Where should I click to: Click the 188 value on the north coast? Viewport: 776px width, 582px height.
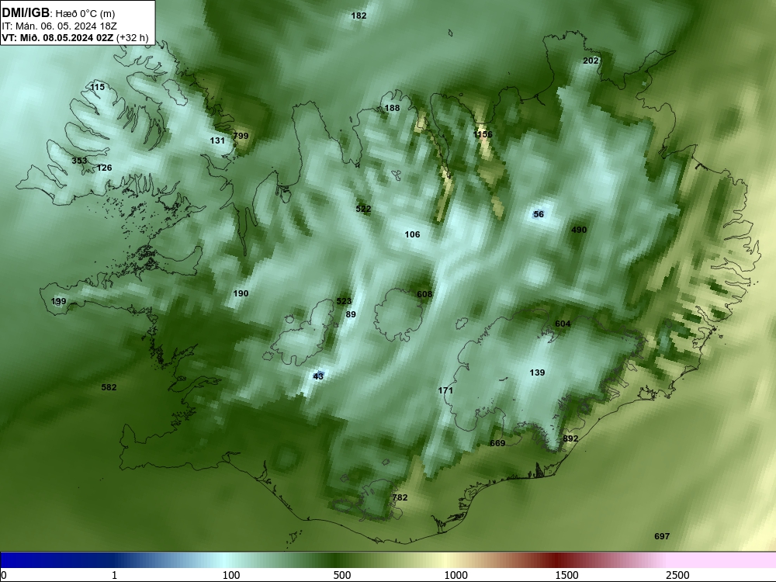click(392, 108)
